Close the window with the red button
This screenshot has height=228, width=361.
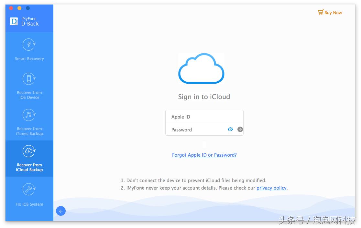11,8
